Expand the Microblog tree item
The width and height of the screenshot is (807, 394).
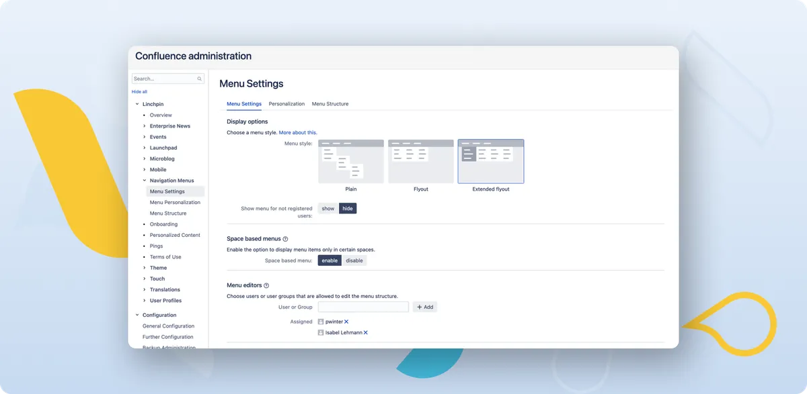click(x=145, y=158)
